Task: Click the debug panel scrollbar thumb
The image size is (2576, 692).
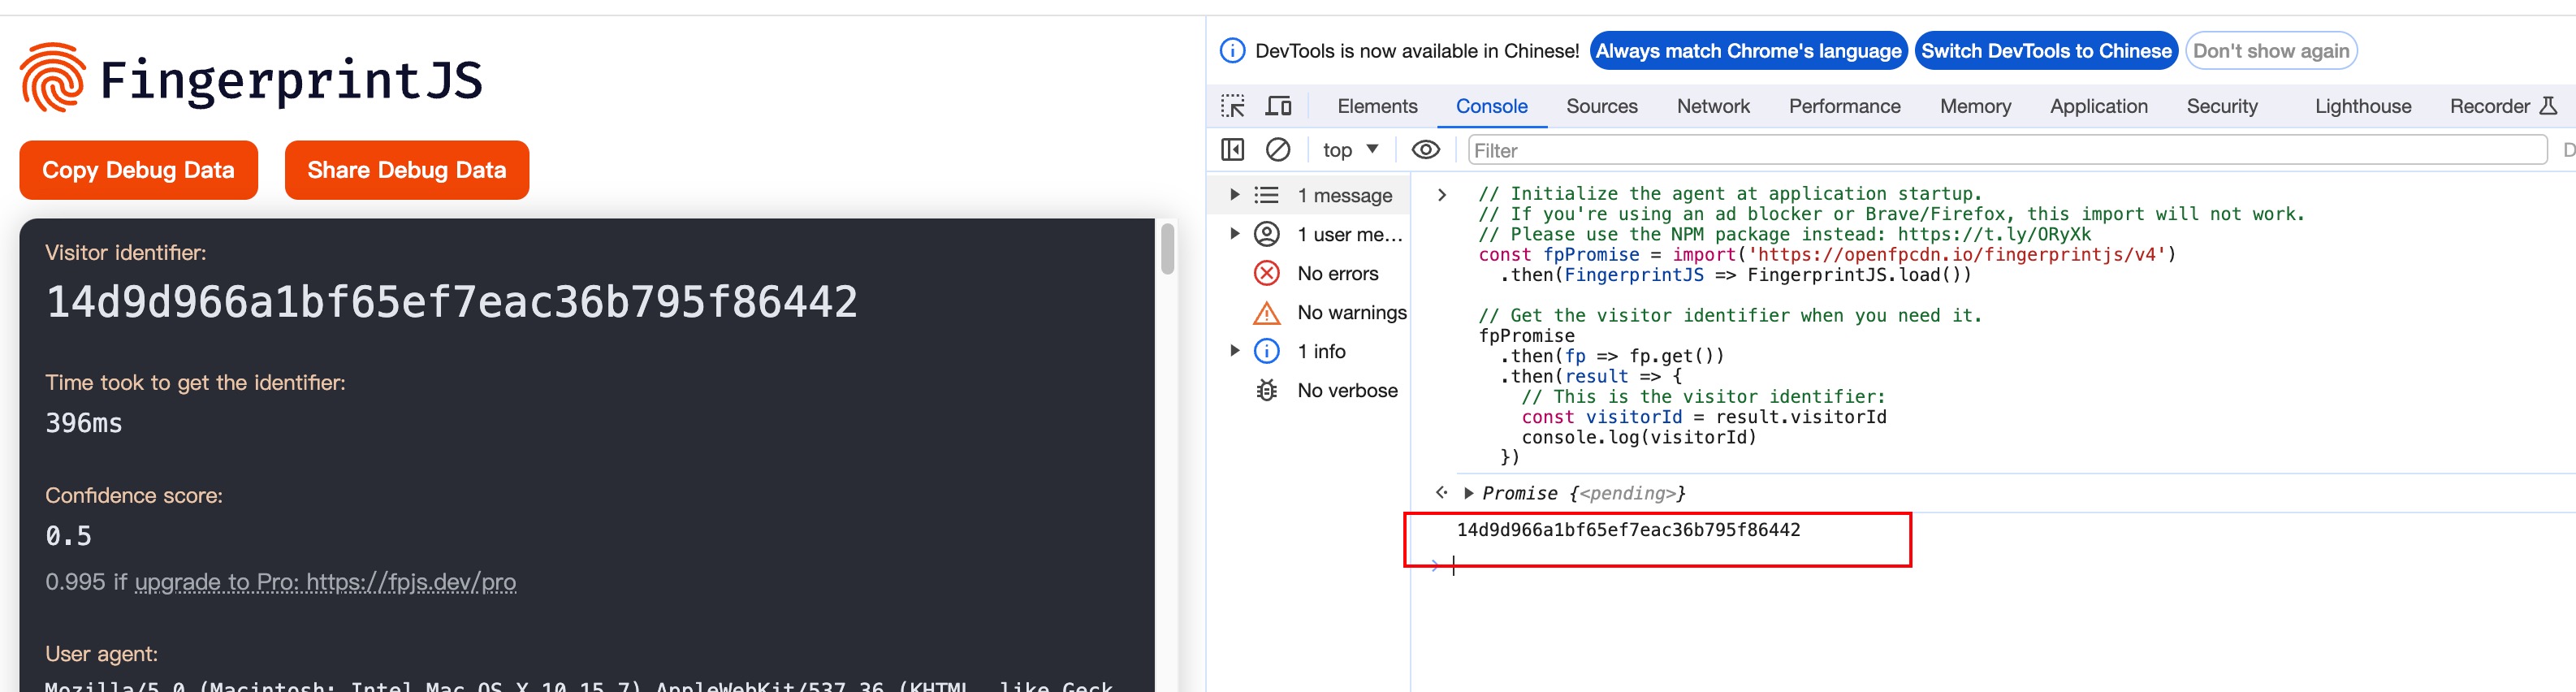Action: tap(1167, 249)
